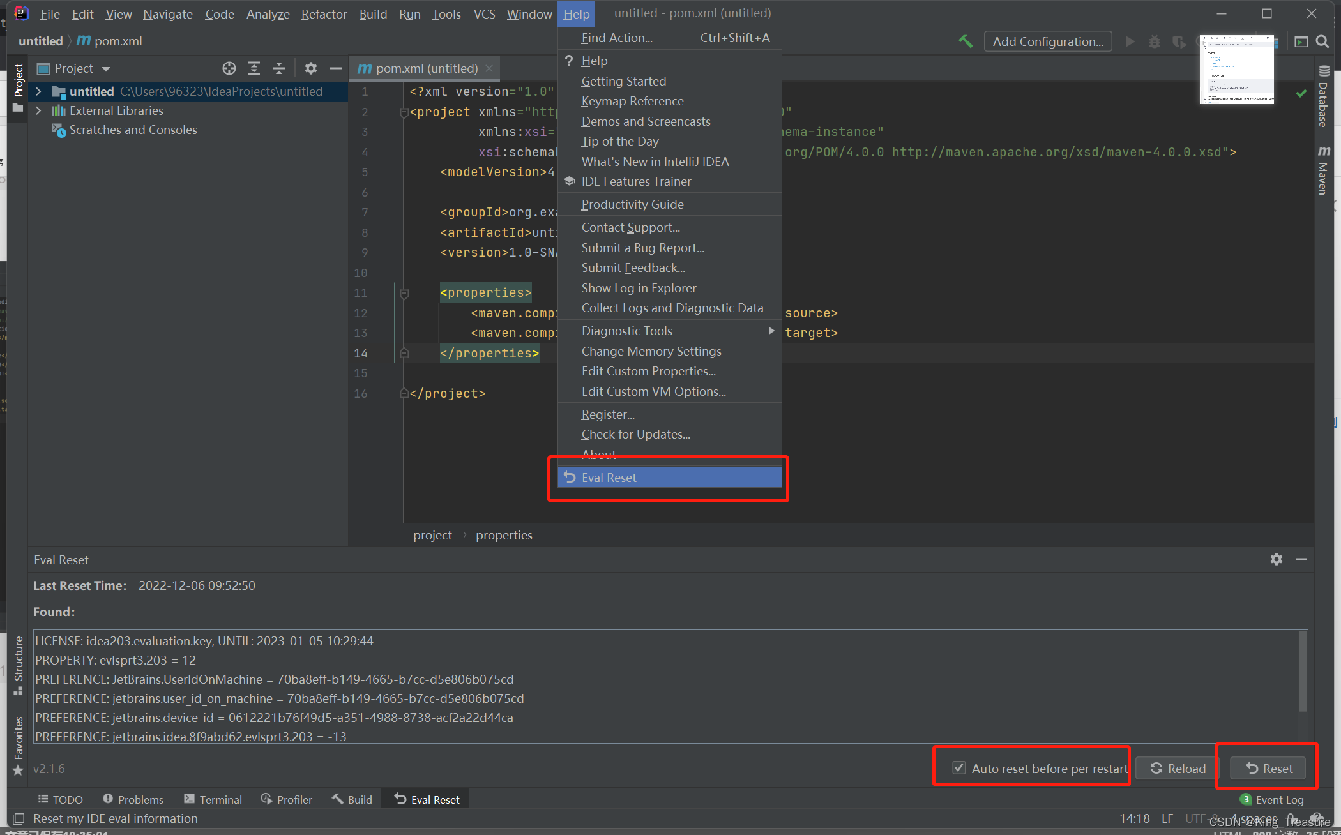The width and height of the screenshot is (1341, 835).
Task: Open the Event Log
Action: (1272, 799)
